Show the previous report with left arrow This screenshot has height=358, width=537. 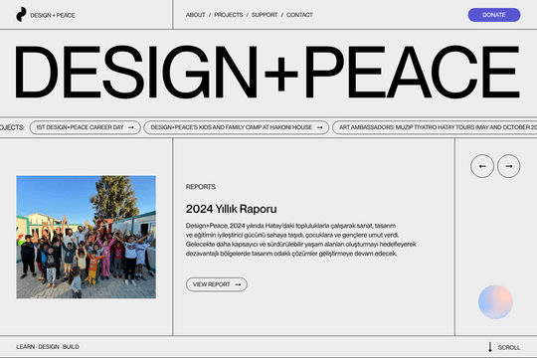482,166
